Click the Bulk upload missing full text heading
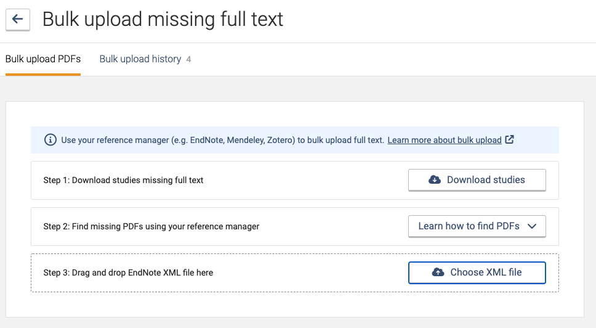The image size is (596, 328). [163, 19]
